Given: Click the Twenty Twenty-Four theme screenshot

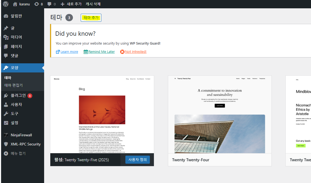Looking at the screenshot, I should point(220,114).
